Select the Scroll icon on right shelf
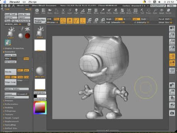 pos(172,29)
